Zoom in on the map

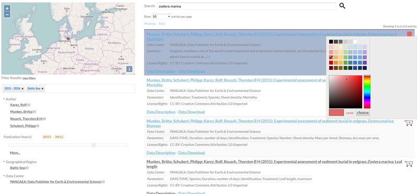pyautogui.click(x=7, y=8)
